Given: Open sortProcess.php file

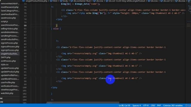Looking at the screenshot, I should point(8,61).
